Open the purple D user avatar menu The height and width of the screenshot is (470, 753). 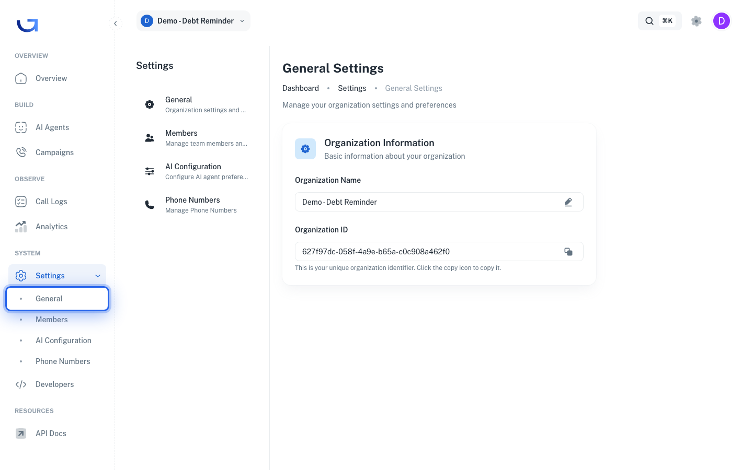(722, 21)
